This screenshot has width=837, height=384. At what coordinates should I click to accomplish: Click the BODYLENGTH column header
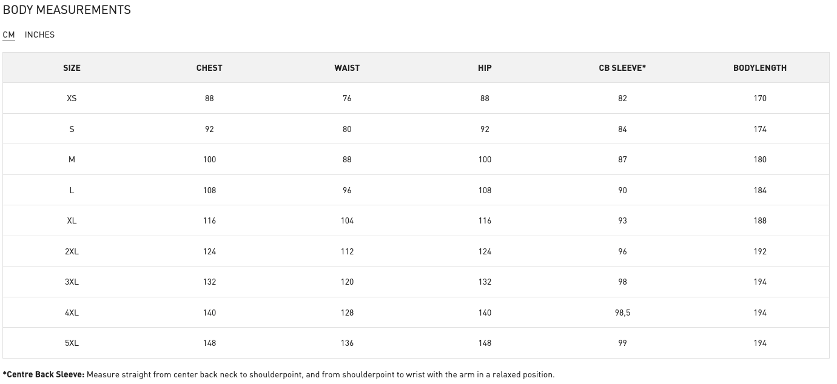click(x=759, y=68)
